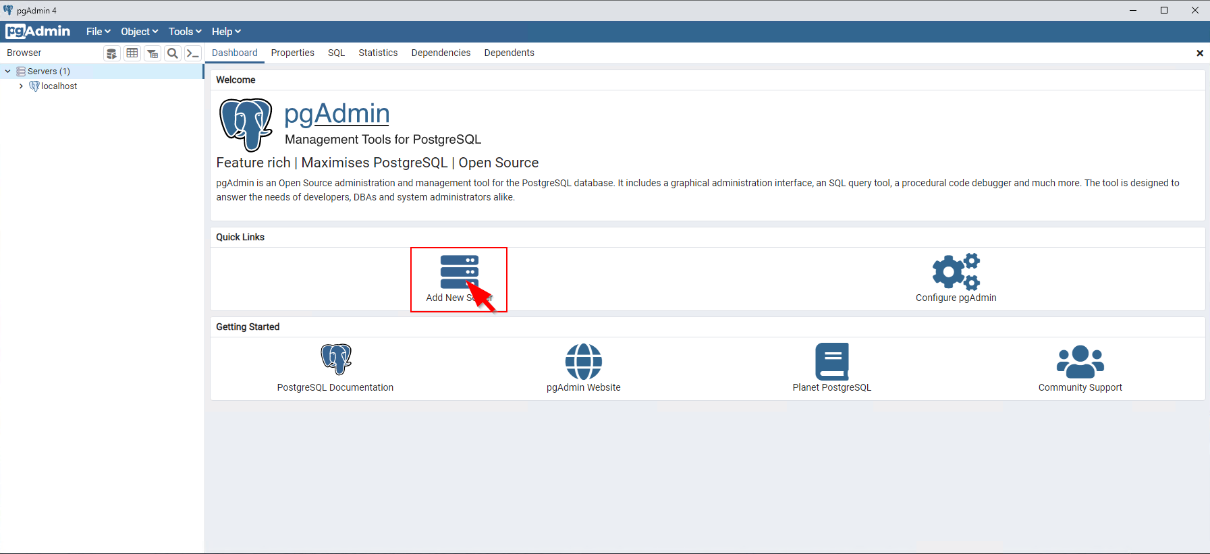Switch to the Dependencies tab
1210x554 pixels.
pyautogui.click(x=441, y=53)
